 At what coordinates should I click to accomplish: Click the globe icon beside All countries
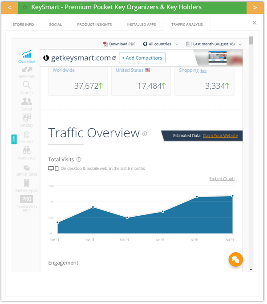click(x=145, y=44)
